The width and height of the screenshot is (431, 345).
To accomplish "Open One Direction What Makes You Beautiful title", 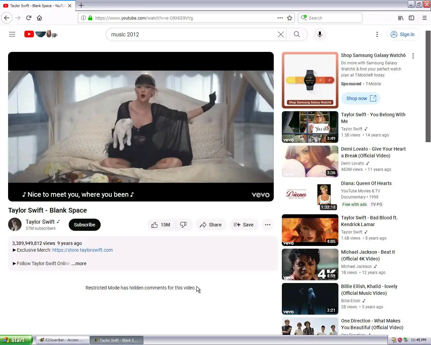I will [372, 324].
